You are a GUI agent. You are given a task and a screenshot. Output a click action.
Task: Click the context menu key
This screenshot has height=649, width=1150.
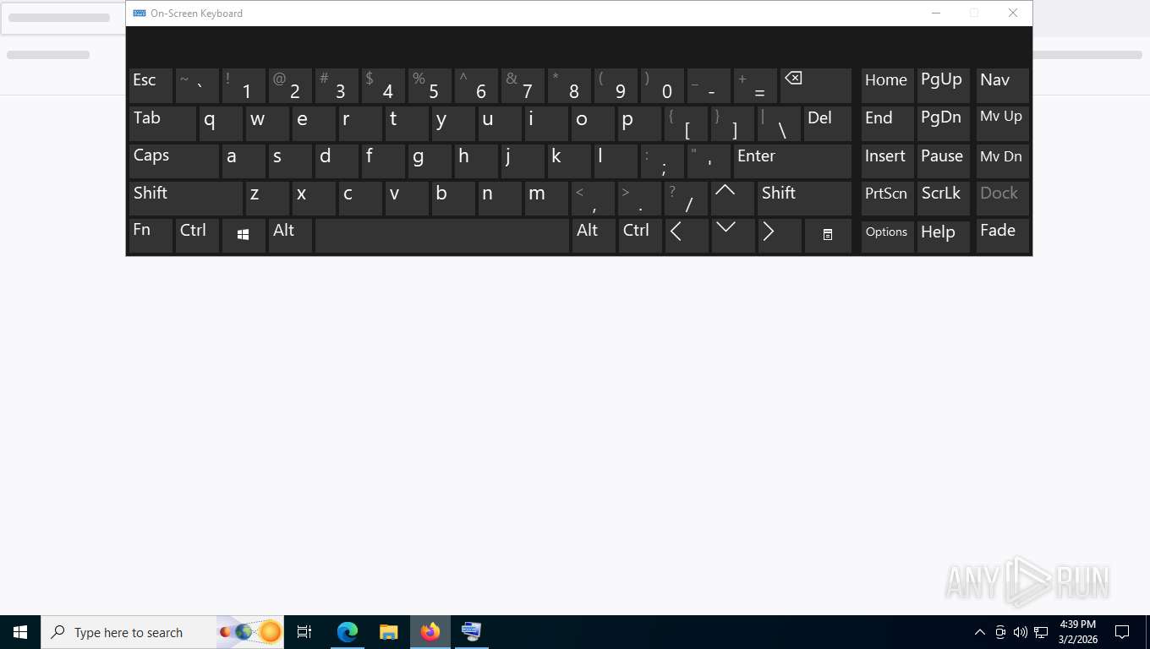point(828,235)
